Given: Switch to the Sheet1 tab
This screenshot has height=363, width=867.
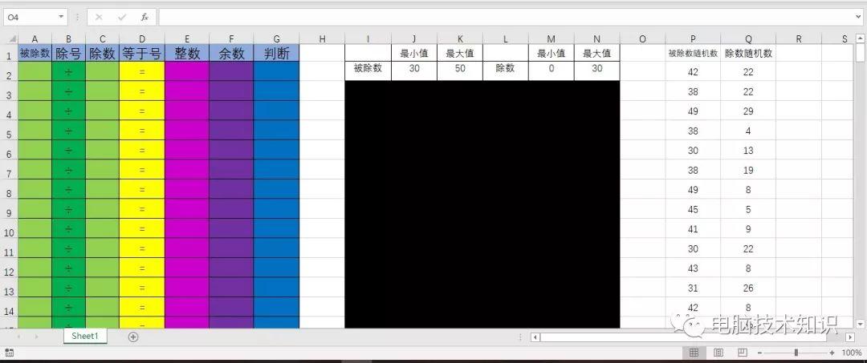Looking at the screenshot, I should (84, 336).
